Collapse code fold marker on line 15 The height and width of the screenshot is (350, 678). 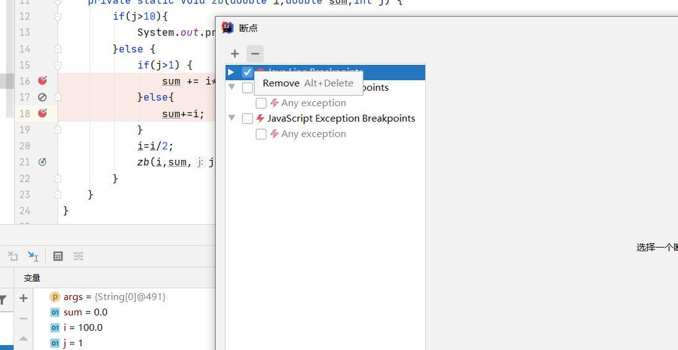coord(58,65)
